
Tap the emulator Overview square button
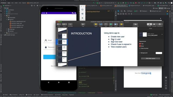[x=69, y=82]
